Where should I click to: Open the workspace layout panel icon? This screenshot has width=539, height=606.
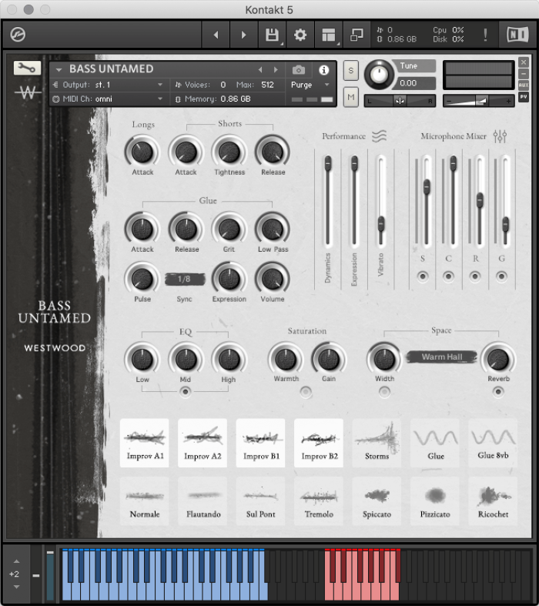click(329, 35)
